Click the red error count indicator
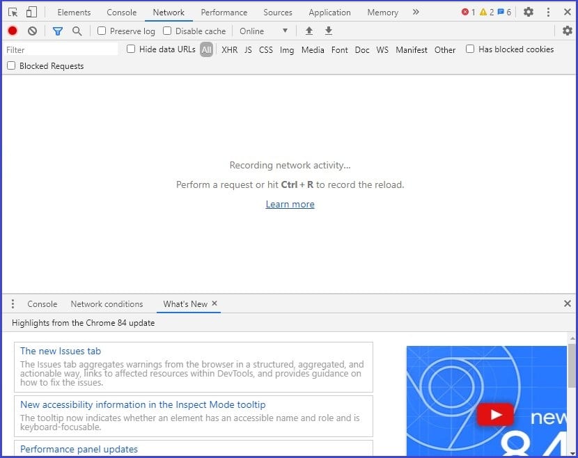This screenshot has height=458, width=578. pyautogui.click(x=468, y=12)
